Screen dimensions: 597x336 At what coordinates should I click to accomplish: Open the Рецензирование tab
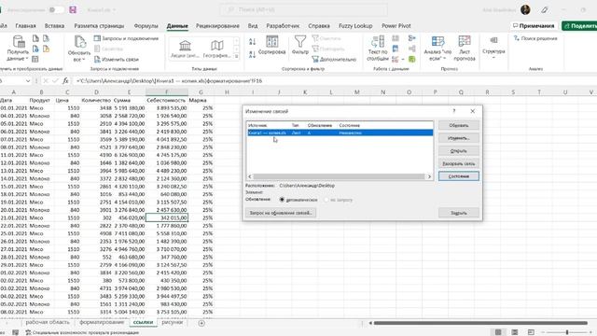click(x=217, y=26)
